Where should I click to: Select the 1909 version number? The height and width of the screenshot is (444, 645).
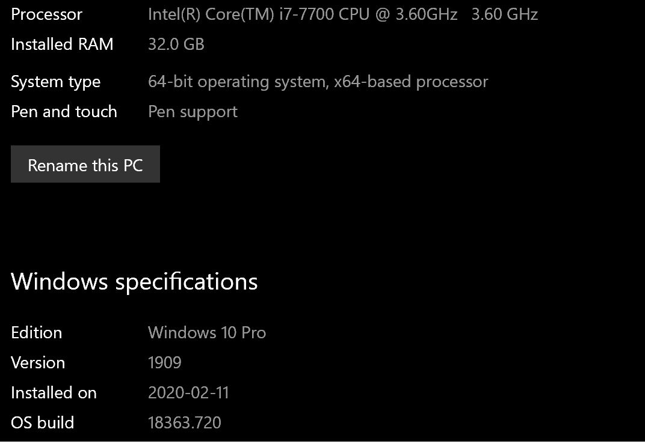click(x=164, y=363)
